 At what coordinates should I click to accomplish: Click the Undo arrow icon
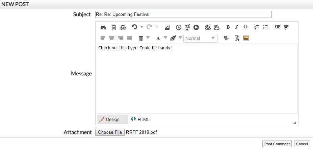[134, 27]
